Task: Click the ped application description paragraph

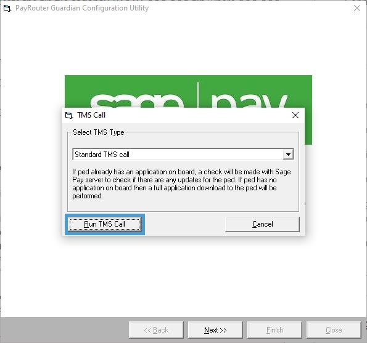Action: (181, 184)
